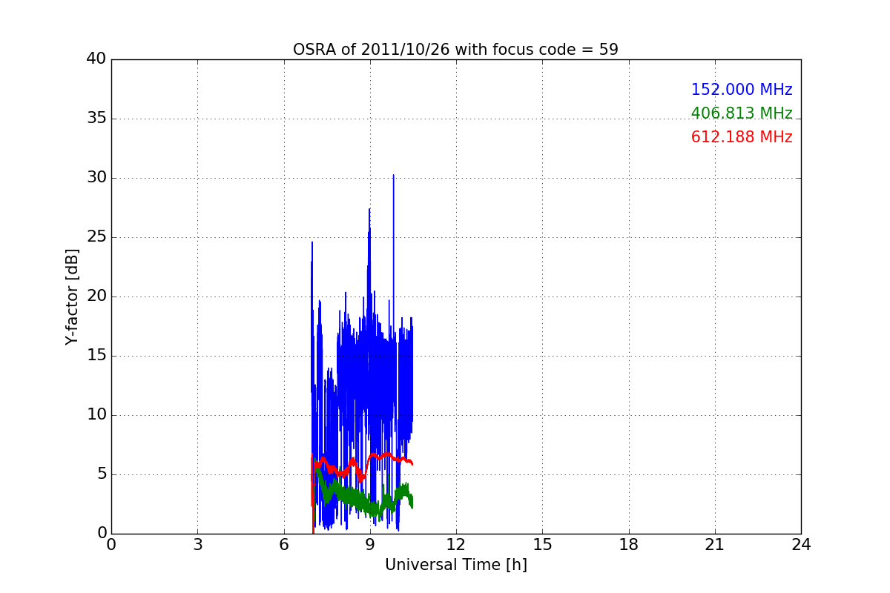The height and width of the screenshot is (593, 890).
Task: Click the tallest blue spike near 30 dB
Action: click(x=393, y=176)
